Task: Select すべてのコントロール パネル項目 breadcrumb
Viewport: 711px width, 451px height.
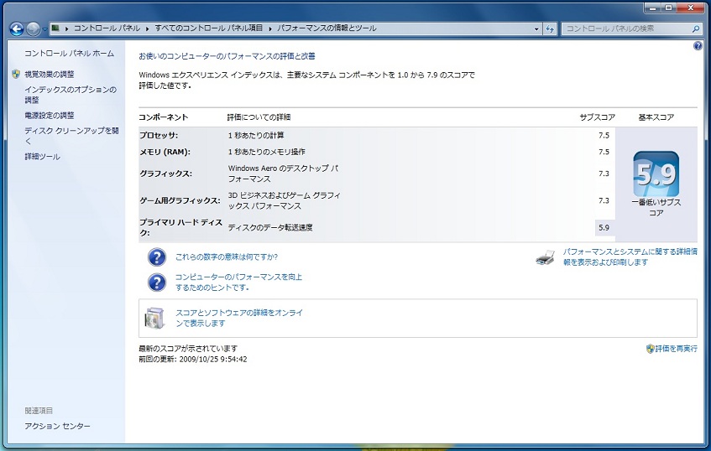Action: pos(208,28)
